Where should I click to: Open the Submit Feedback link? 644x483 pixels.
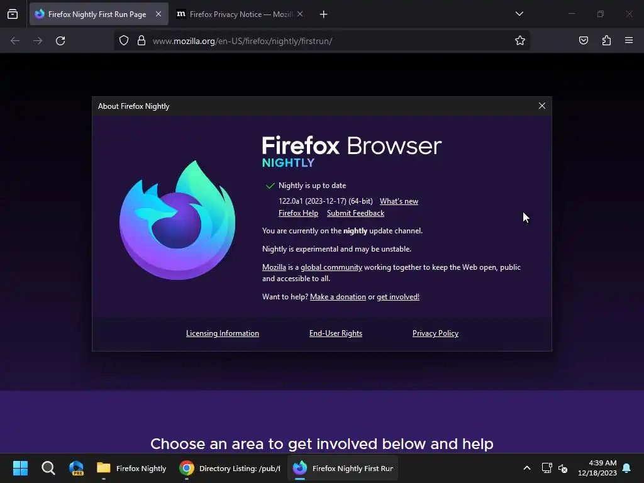(x=355, y=213)
